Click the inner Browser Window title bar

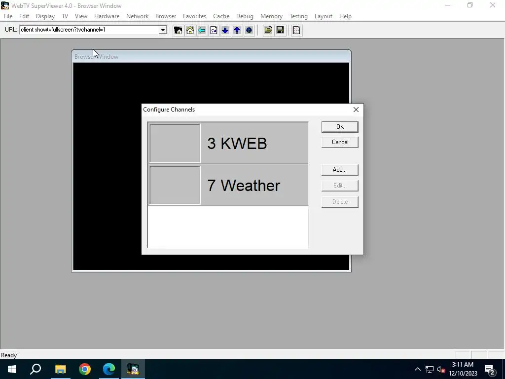pos(211,56)
